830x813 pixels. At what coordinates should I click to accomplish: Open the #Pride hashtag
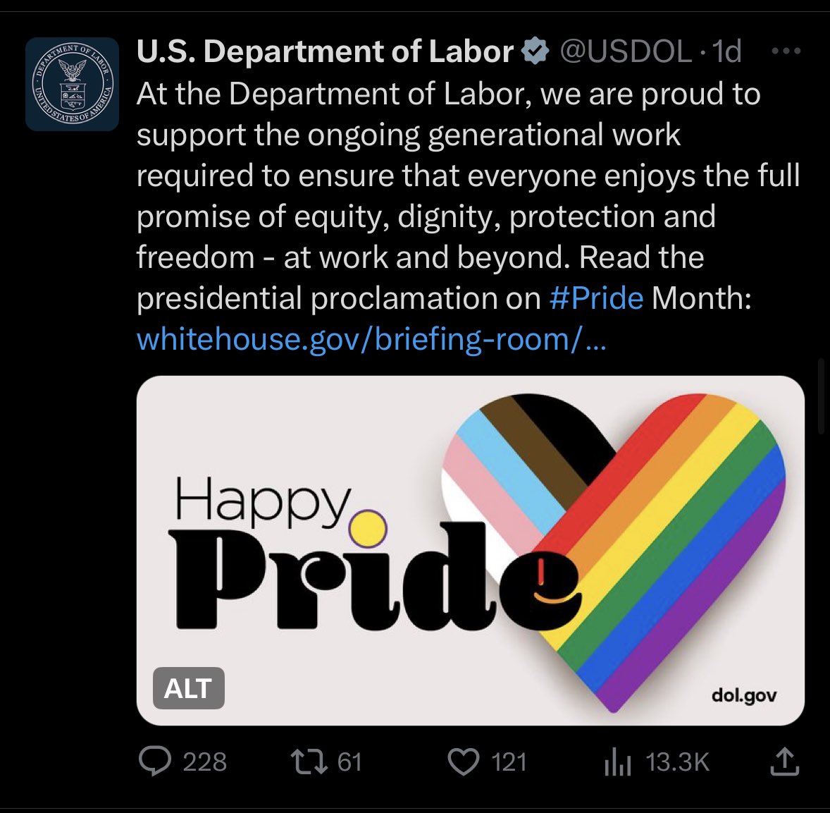(x=596, y=298)
